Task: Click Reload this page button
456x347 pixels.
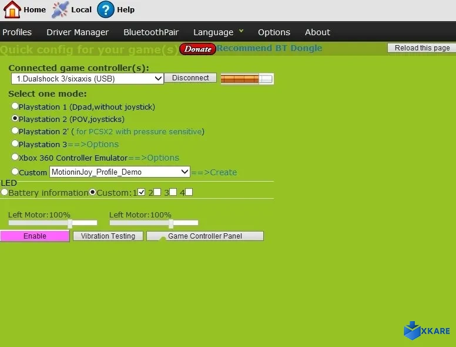Action: click(422, 48)
